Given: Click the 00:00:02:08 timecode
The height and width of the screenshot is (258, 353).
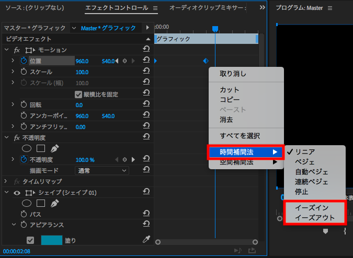Looking at the screenshot, I should tap(17, 251).
